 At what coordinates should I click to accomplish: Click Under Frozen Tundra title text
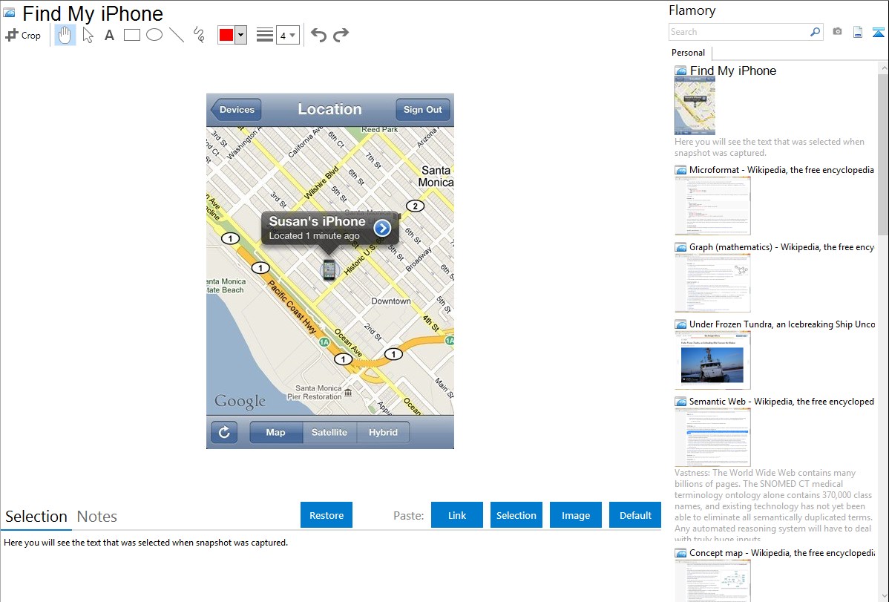[782, 324]
